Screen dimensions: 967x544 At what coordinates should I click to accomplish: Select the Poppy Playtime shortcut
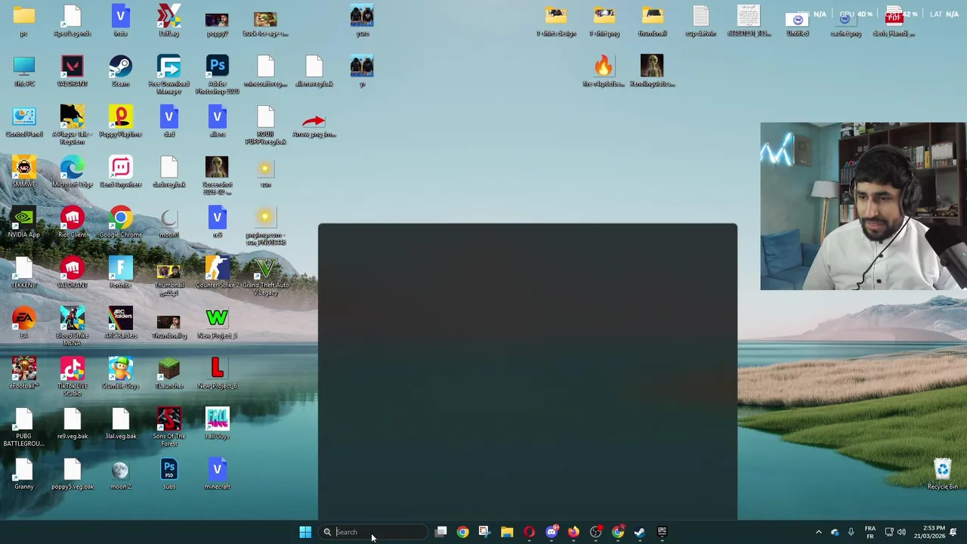[x=120, y=122]
